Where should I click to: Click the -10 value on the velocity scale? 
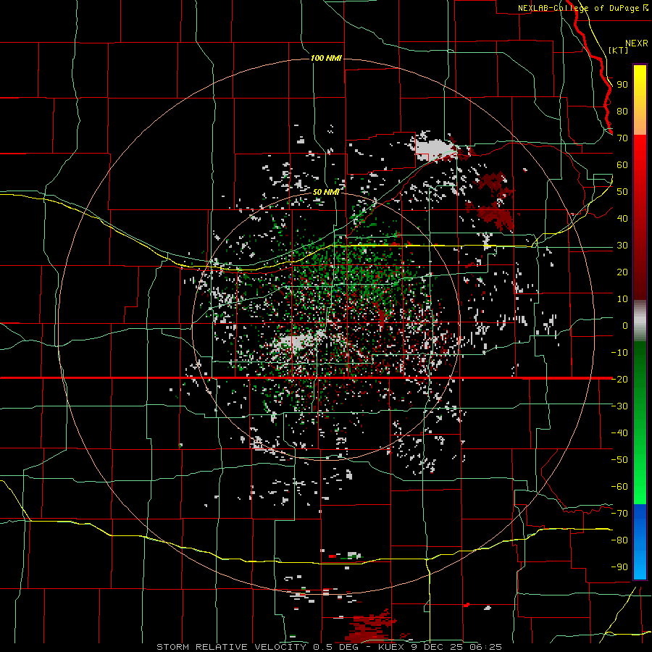(619, 353)
